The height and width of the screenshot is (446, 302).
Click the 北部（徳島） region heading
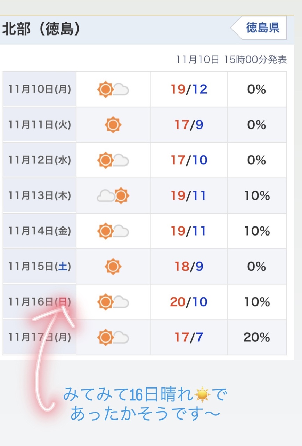point(41,29)
